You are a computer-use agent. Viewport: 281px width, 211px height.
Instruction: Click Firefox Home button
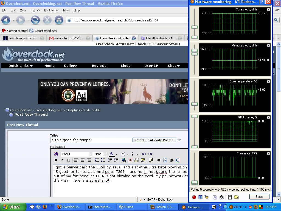click(59, 20)
